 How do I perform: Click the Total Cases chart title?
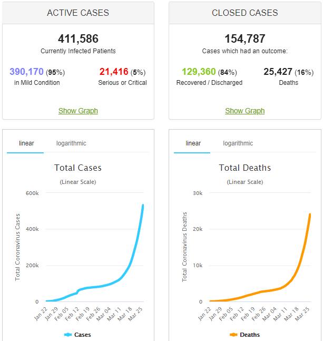click(x=78, y=168)
